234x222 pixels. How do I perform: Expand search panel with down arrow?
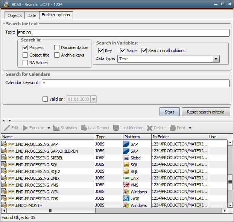coord(10,121)
